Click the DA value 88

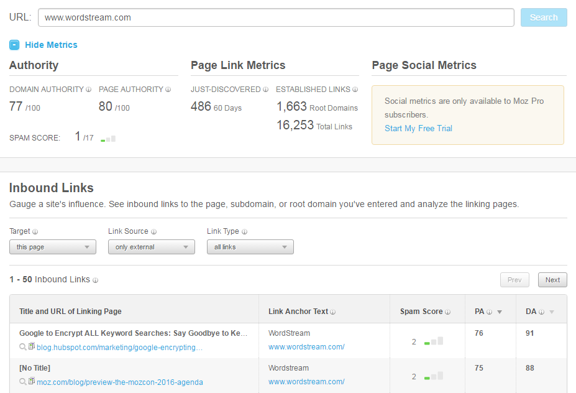tap(530, 368)
